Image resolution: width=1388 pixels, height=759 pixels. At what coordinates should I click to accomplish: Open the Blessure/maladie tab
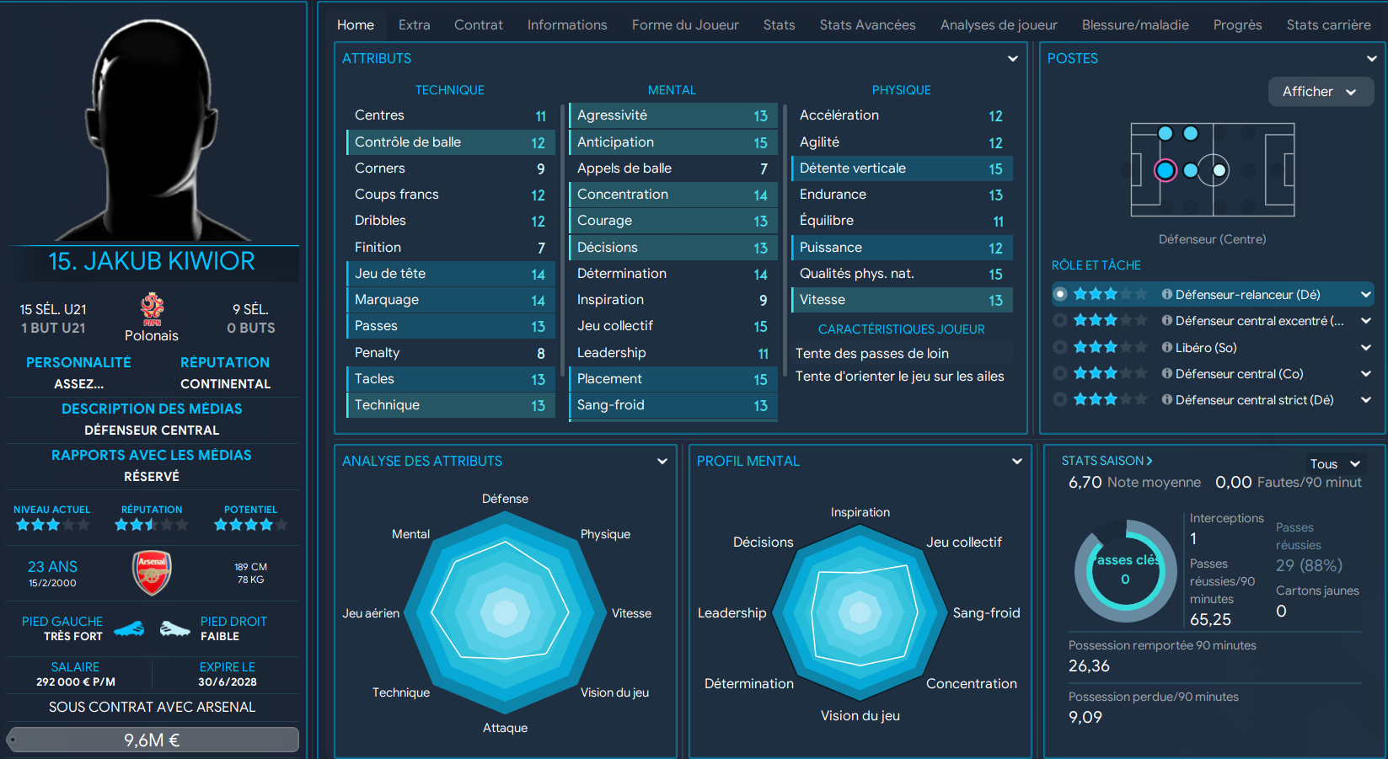tap(1135, 25)
